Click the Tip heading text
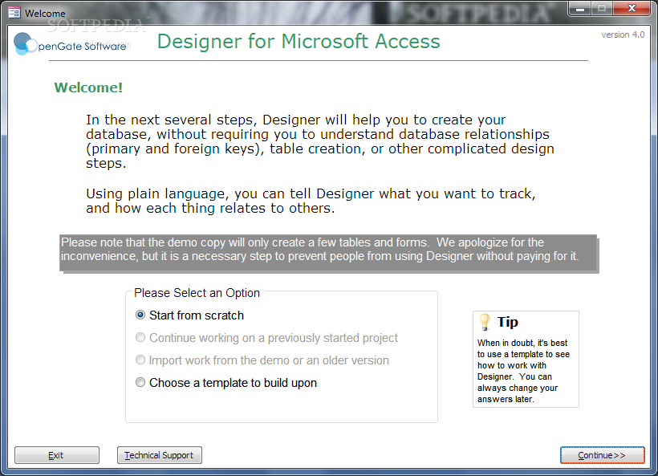Screen dimensions: 658x476 [x=508, y=322]
